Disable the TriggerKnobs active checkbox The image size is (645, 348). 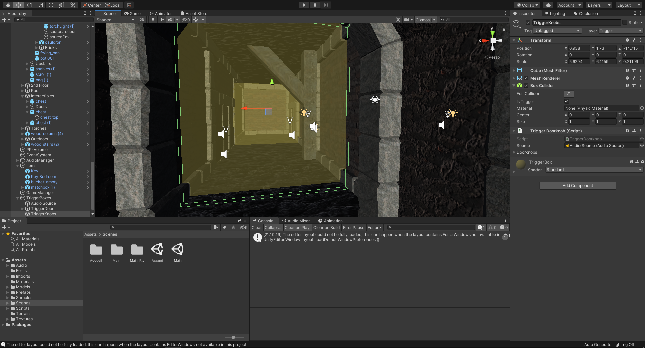pyautogui.click(x=528, y=23)
